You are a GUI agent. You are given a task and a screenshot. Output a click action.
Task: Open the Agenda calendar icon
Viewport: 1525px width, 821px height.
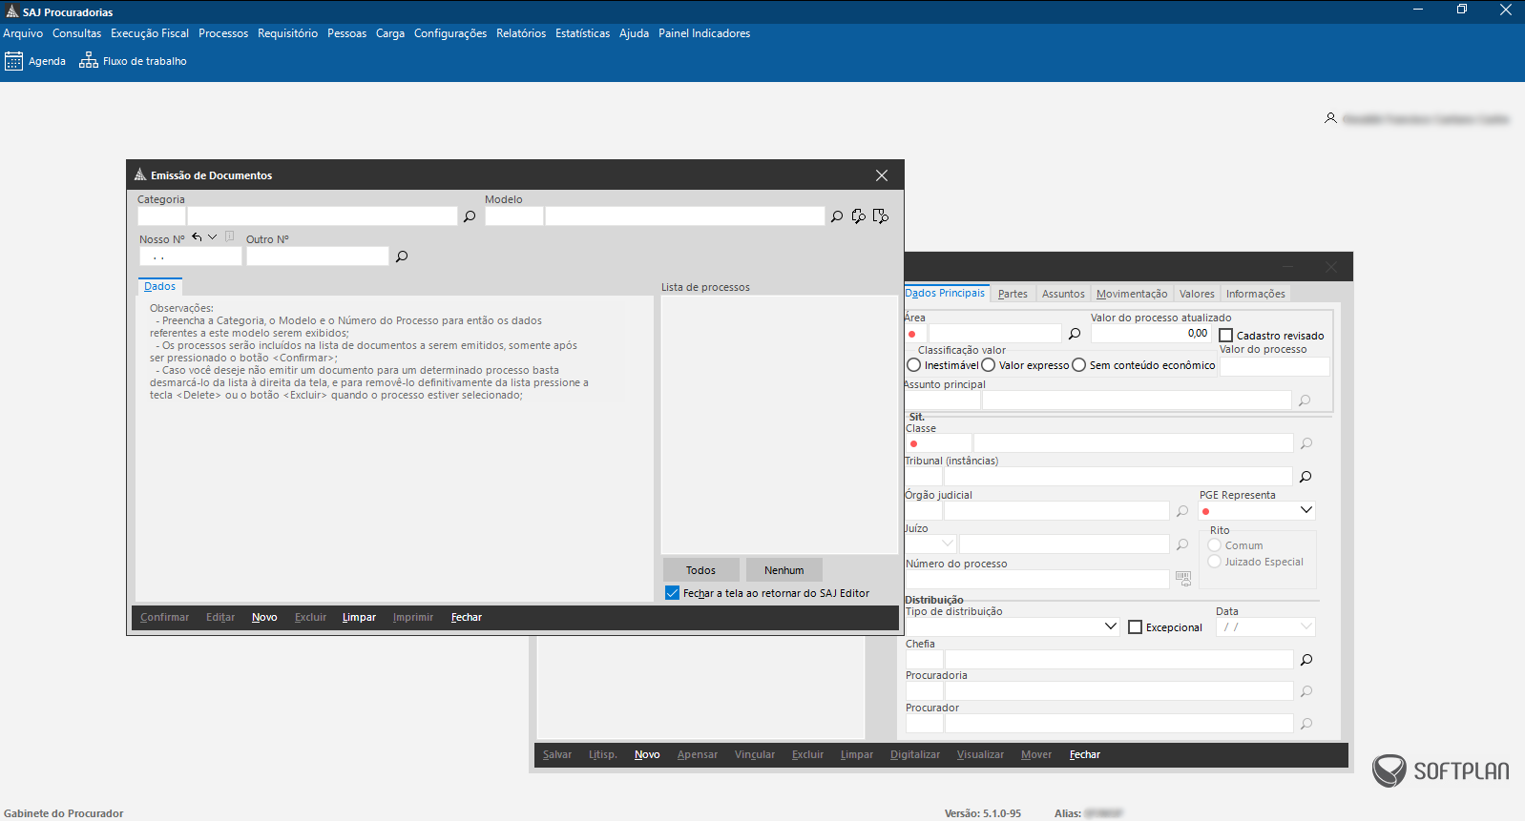pyautogui.click(x=13, y=61)
